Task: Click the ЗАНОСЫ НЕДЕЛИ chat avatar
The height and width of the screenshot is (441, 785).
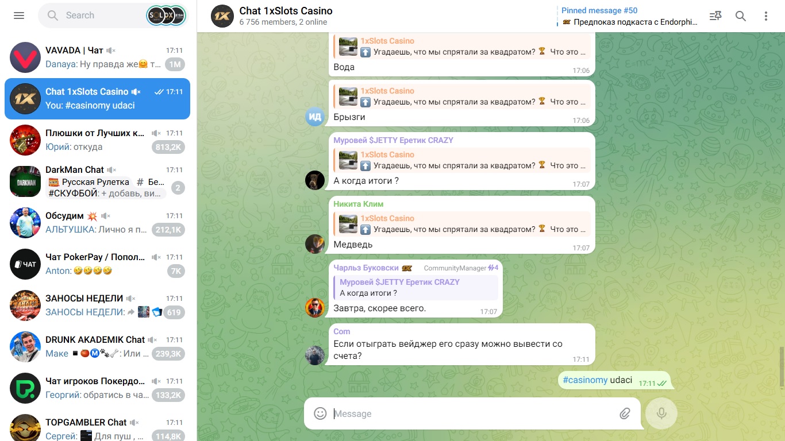Action: 25,305
